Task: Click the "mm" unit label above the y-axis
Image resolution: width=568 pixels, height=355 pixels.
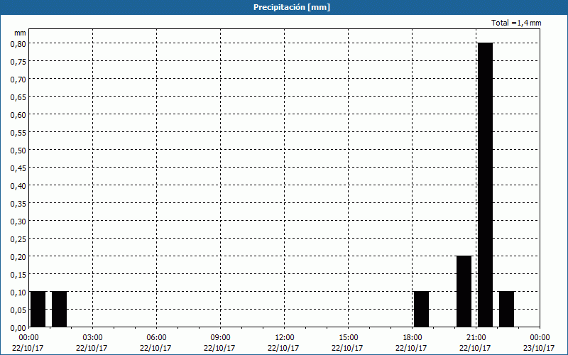Action: pyautogui.click(x=20, y=33)
